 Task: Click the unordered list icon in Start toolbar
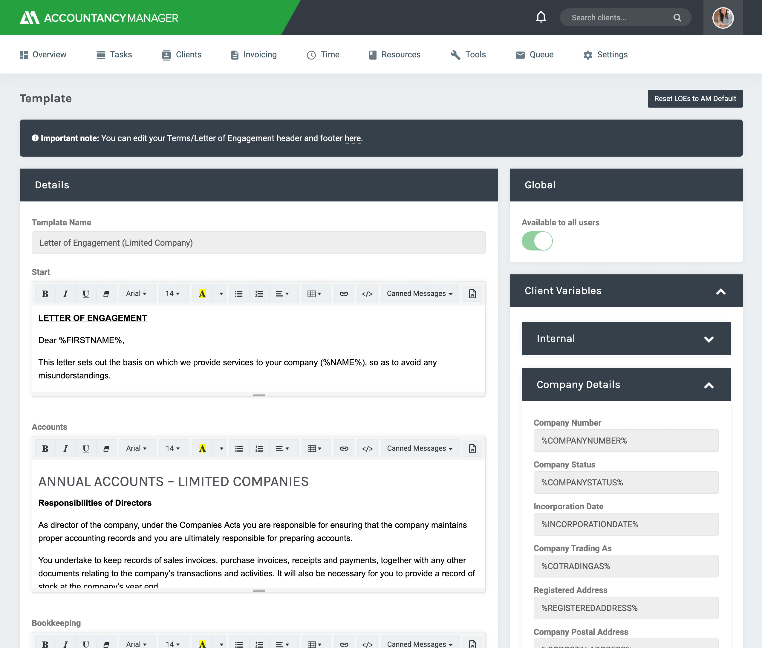238,294
